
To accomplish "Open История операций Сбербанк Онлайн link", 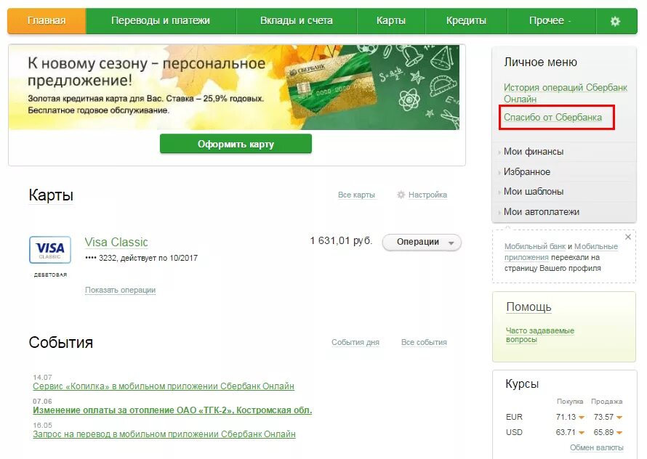I will [x=565, y=93].
